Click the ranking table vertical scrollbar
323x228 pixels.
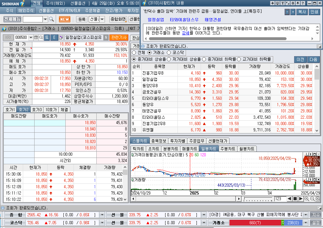pos(317,98)
